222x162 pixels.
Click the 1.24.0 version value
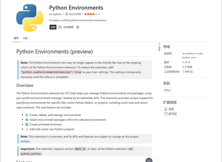(186, 62)
